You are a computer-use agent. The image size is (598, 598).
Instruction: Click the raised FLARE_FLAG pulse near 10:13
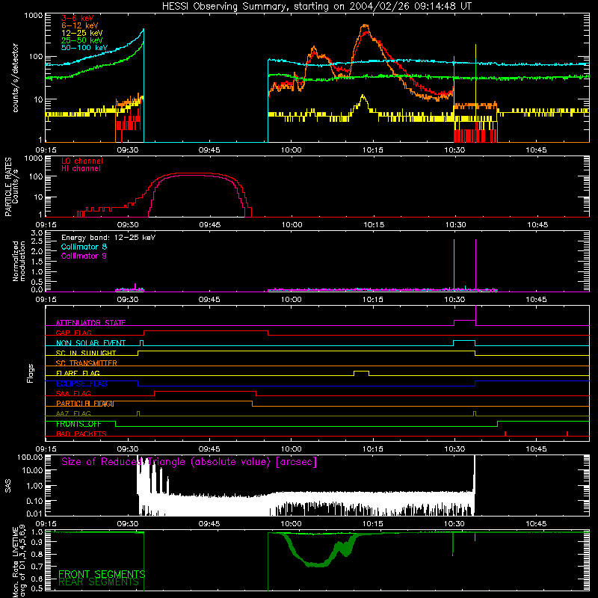tap(361, 372)
